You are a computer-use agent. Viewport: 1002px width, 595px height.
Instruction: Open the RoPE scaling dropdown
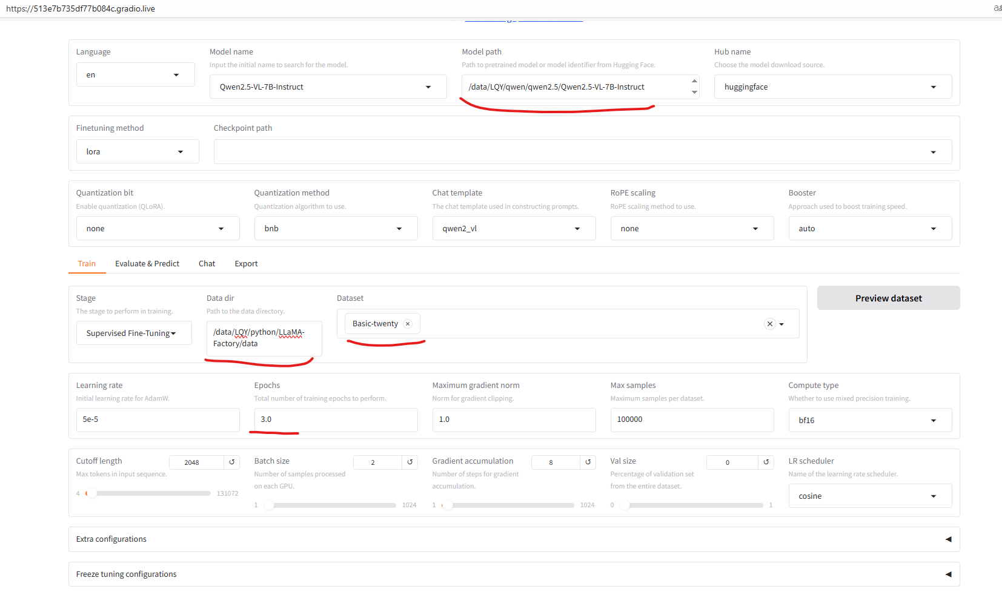[692, 228]
